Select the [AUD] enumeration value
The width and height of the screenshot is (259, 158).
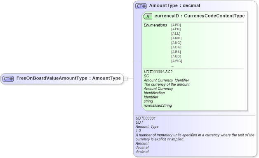(176, 56)
